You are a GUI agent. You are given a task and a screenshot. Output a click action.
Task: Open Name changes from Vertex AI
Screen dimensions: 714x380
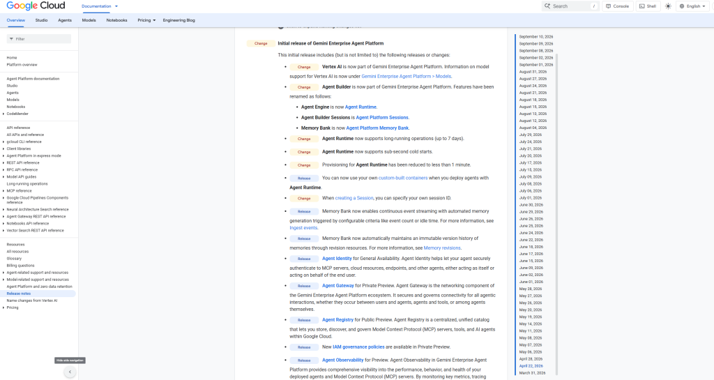click(x=32, y=301)
